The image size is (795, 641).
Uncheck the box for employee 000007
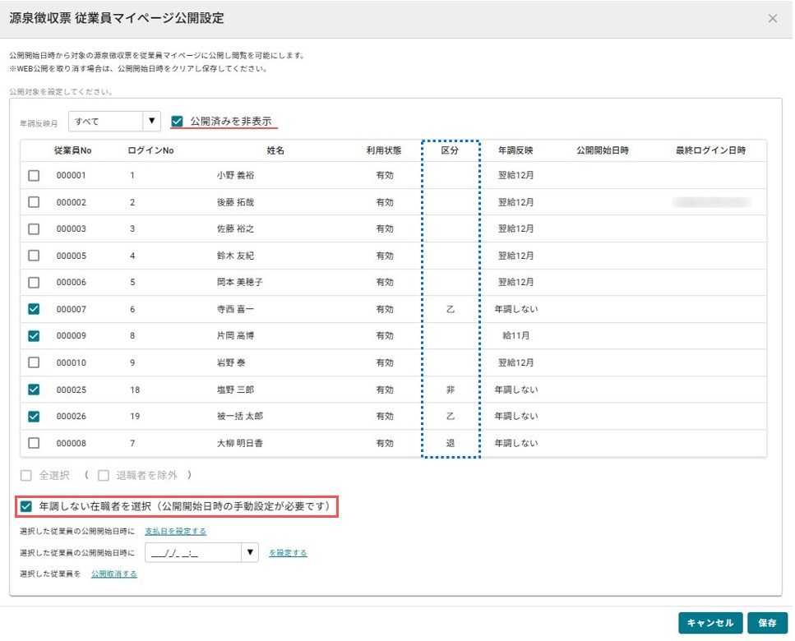click(x=34, y=309)
